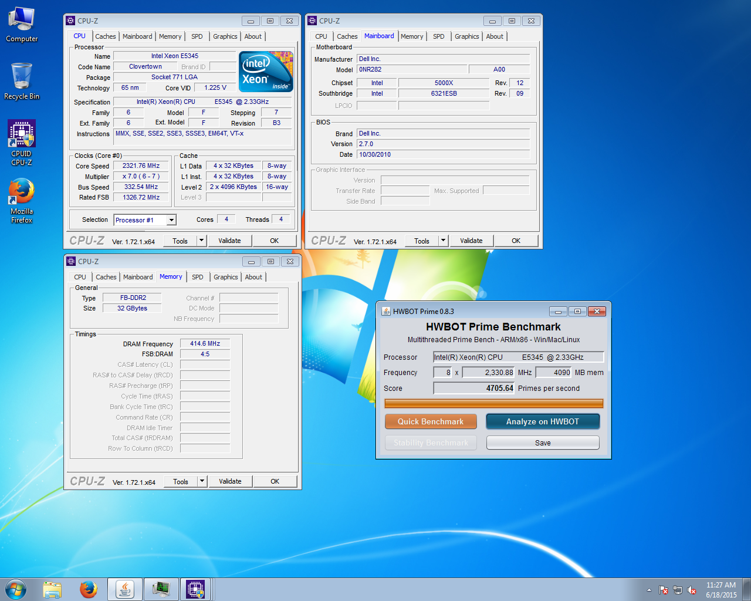
Task: Open Graphics tab in Mainboard window
Action: [x=467, y=36]
